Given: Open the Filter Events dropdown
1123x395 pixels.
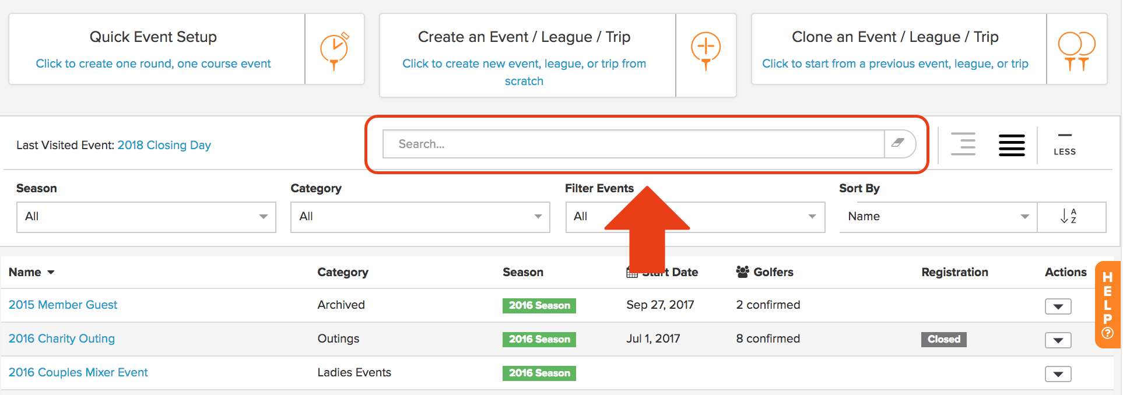Looking at the screenshot, I should coord(695,217).
